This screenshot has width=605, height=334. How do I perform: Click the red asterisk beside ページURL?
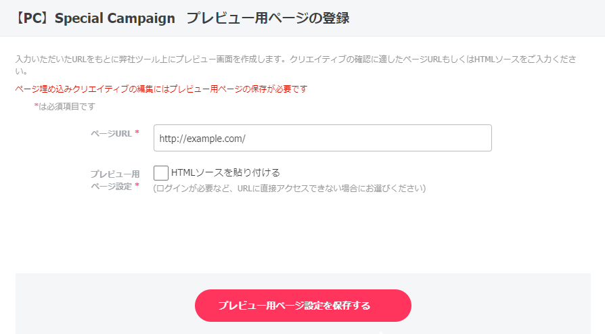[137, 133]
